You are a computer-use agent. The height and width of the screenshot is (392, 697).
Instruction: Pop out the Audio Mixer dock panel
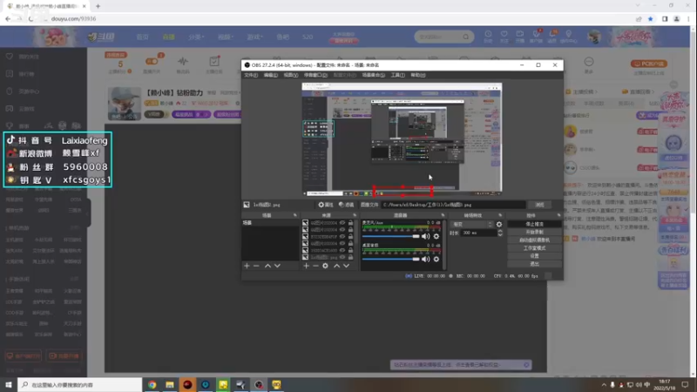(x=443, y=215)
